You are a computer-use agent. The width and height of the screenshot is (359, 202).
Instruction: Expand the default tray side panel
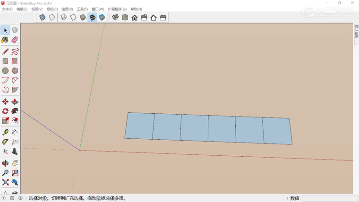click(x=356, y=35)
